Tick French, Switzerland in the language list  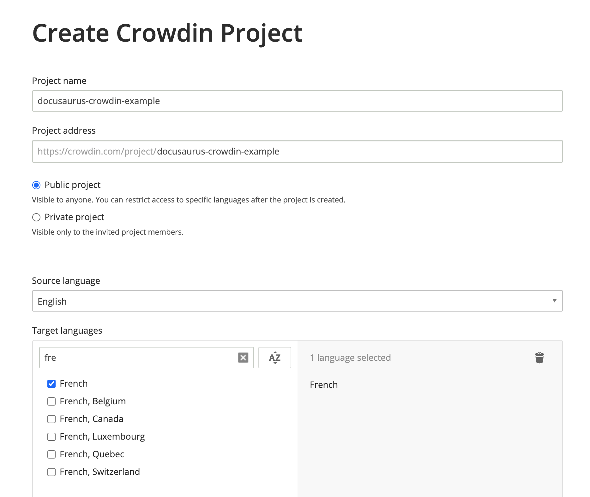tap(51, 472)
